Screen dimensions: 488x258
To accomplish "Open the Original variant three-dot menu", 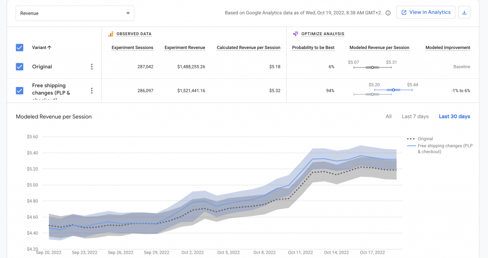I will [92, 67].
